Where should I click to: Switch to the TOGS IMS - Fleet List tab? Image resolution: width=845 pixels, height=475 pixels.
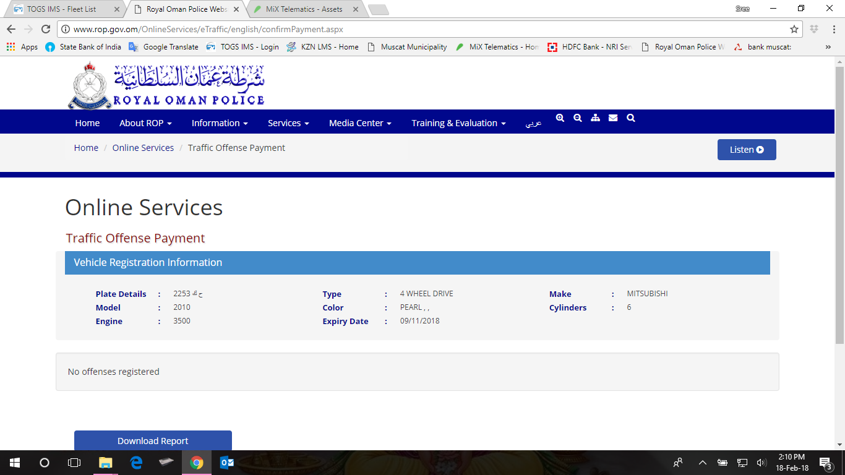[x=61, y=9]
